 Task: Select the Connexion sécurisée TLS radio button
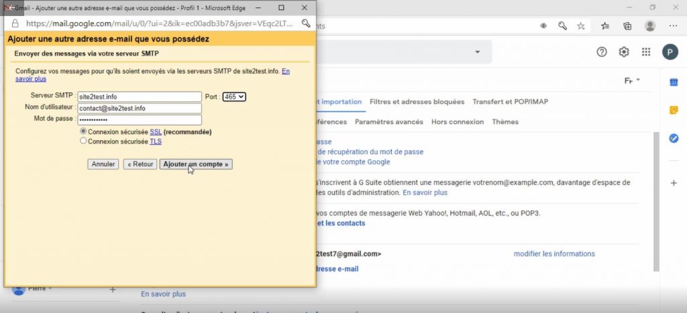coord(83,141)
